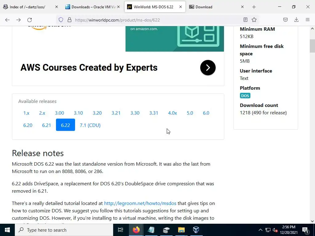
Task: Click the Release notes heading
Action: pyautogui.click(x=38, y=153)
